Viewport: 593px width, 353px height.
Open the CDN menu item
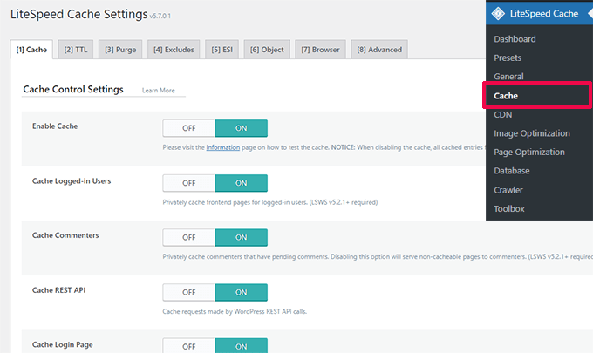pyautogui.click(x=503, y=114)
